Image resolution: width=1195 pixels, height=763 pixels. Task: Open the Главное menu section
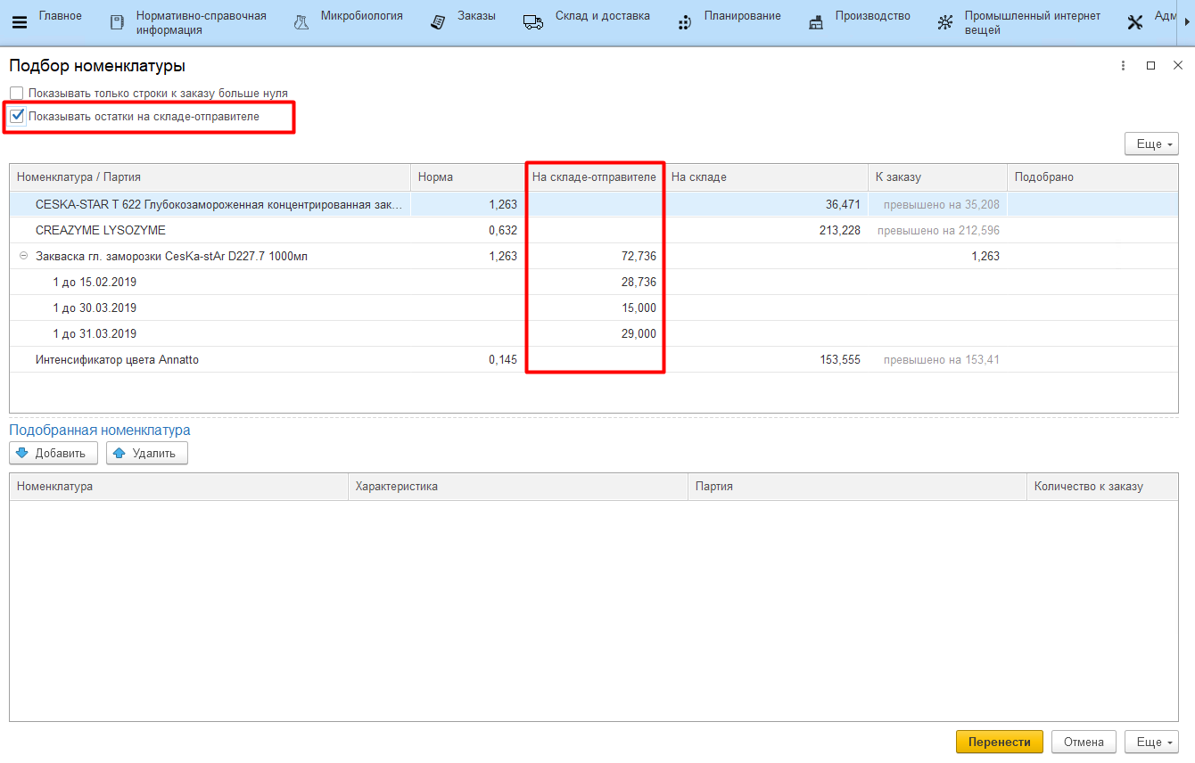pos(60,16)
